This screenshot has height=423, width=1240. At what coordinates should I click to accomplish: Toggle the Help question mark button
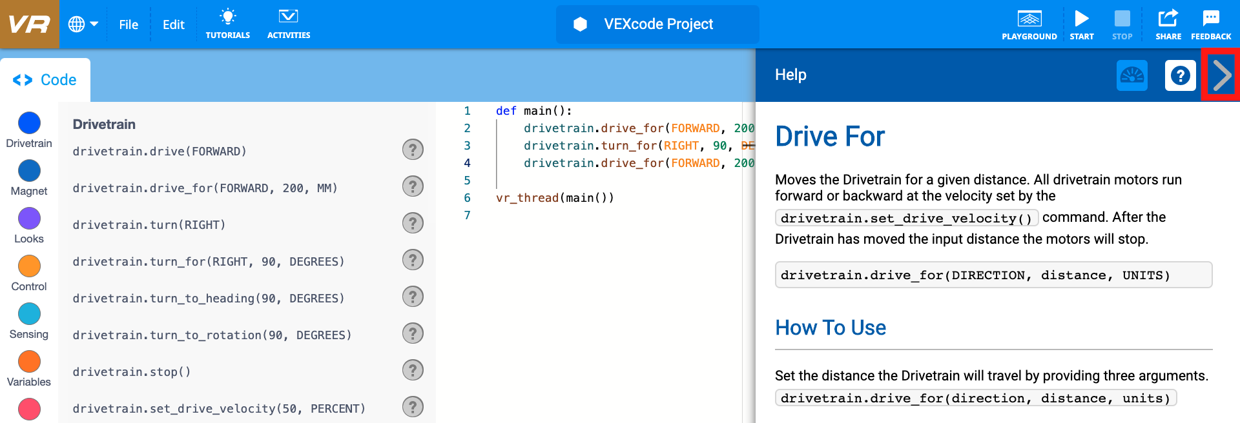click(1180, 75)
